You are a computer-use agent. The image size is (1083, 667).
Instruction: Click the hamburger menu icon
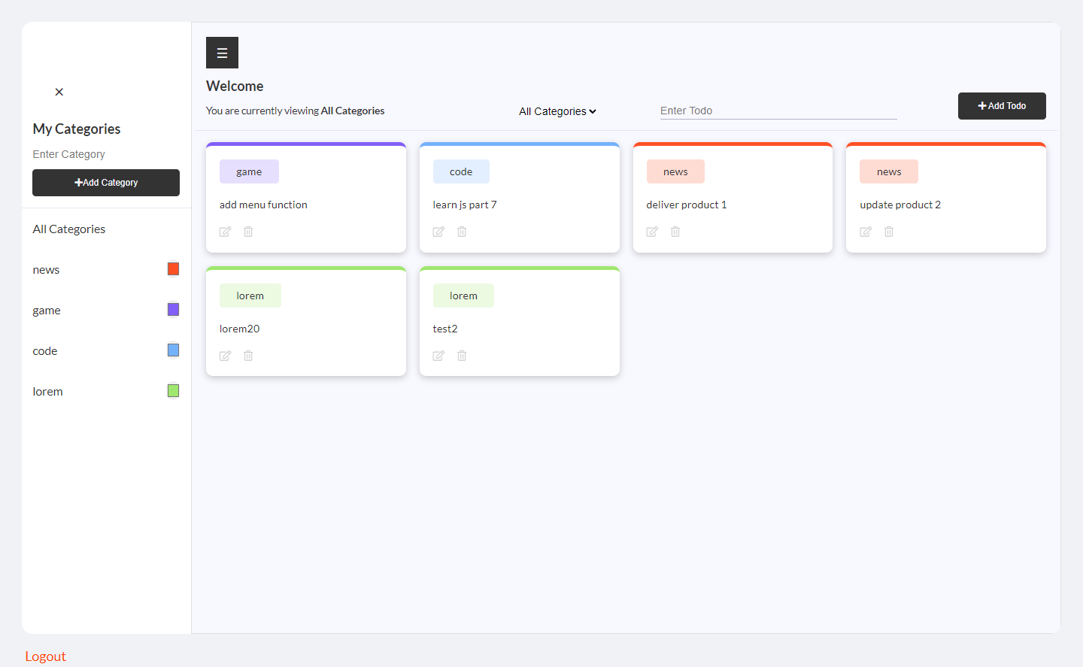tap(222, 53)
